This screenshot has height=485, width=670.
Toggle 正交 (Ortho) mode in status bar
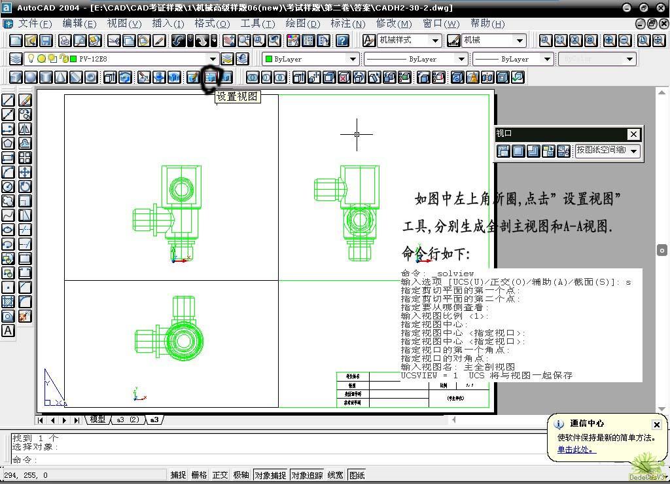[x=220, y=475]
